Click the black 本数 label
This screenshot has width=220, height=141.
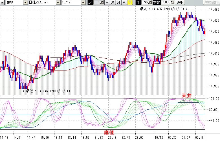coord(156,3)
